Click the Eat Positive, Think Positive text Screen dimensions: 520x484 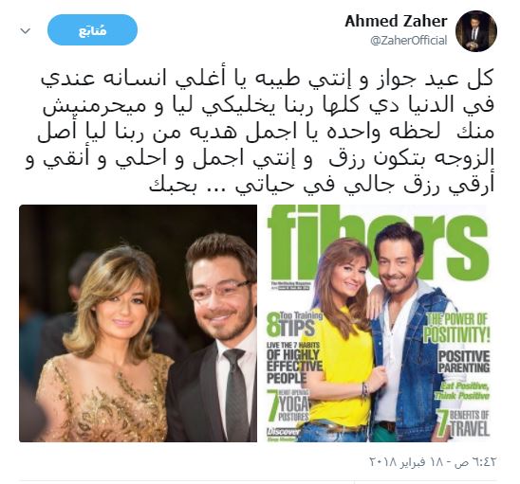462,390
